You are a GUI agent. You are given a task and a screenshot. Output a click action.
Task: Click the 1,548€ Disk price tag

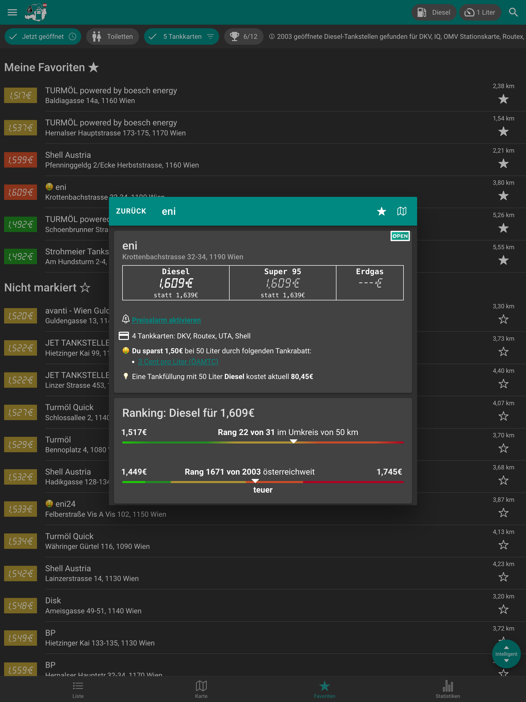tap(21, 606)
